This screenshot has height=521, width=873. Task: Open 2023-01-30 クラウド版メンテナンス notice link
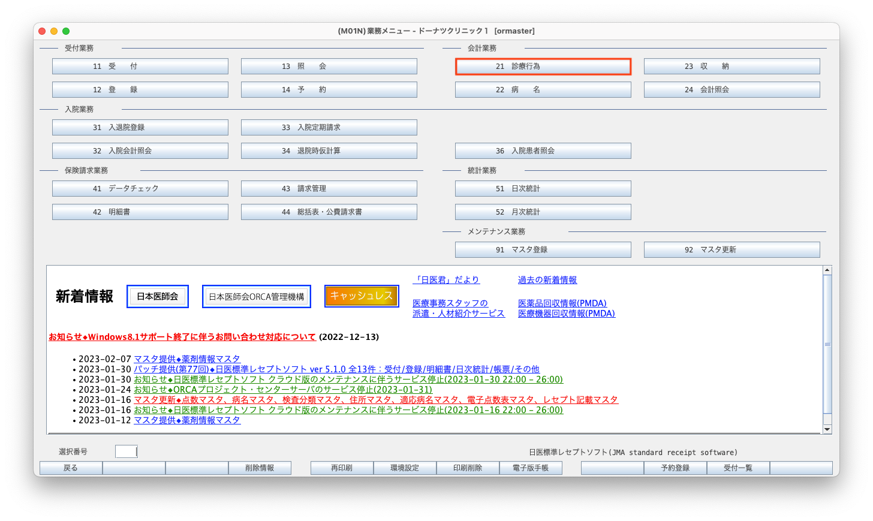coord(348,380)
